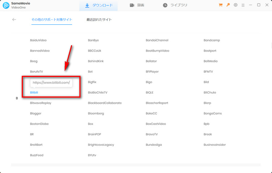The height and width of the screenshot is (173, 272).
Task: Select the Beeg site entry
Action: click(34, 61)
